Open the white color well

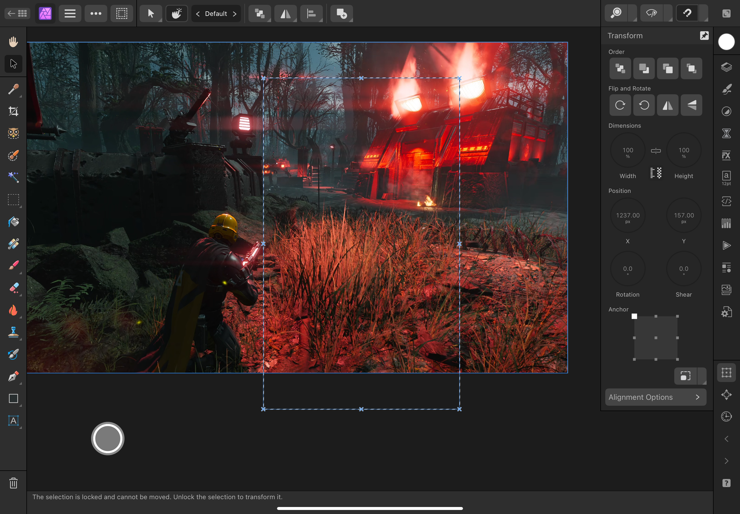(x=726, y=42)
